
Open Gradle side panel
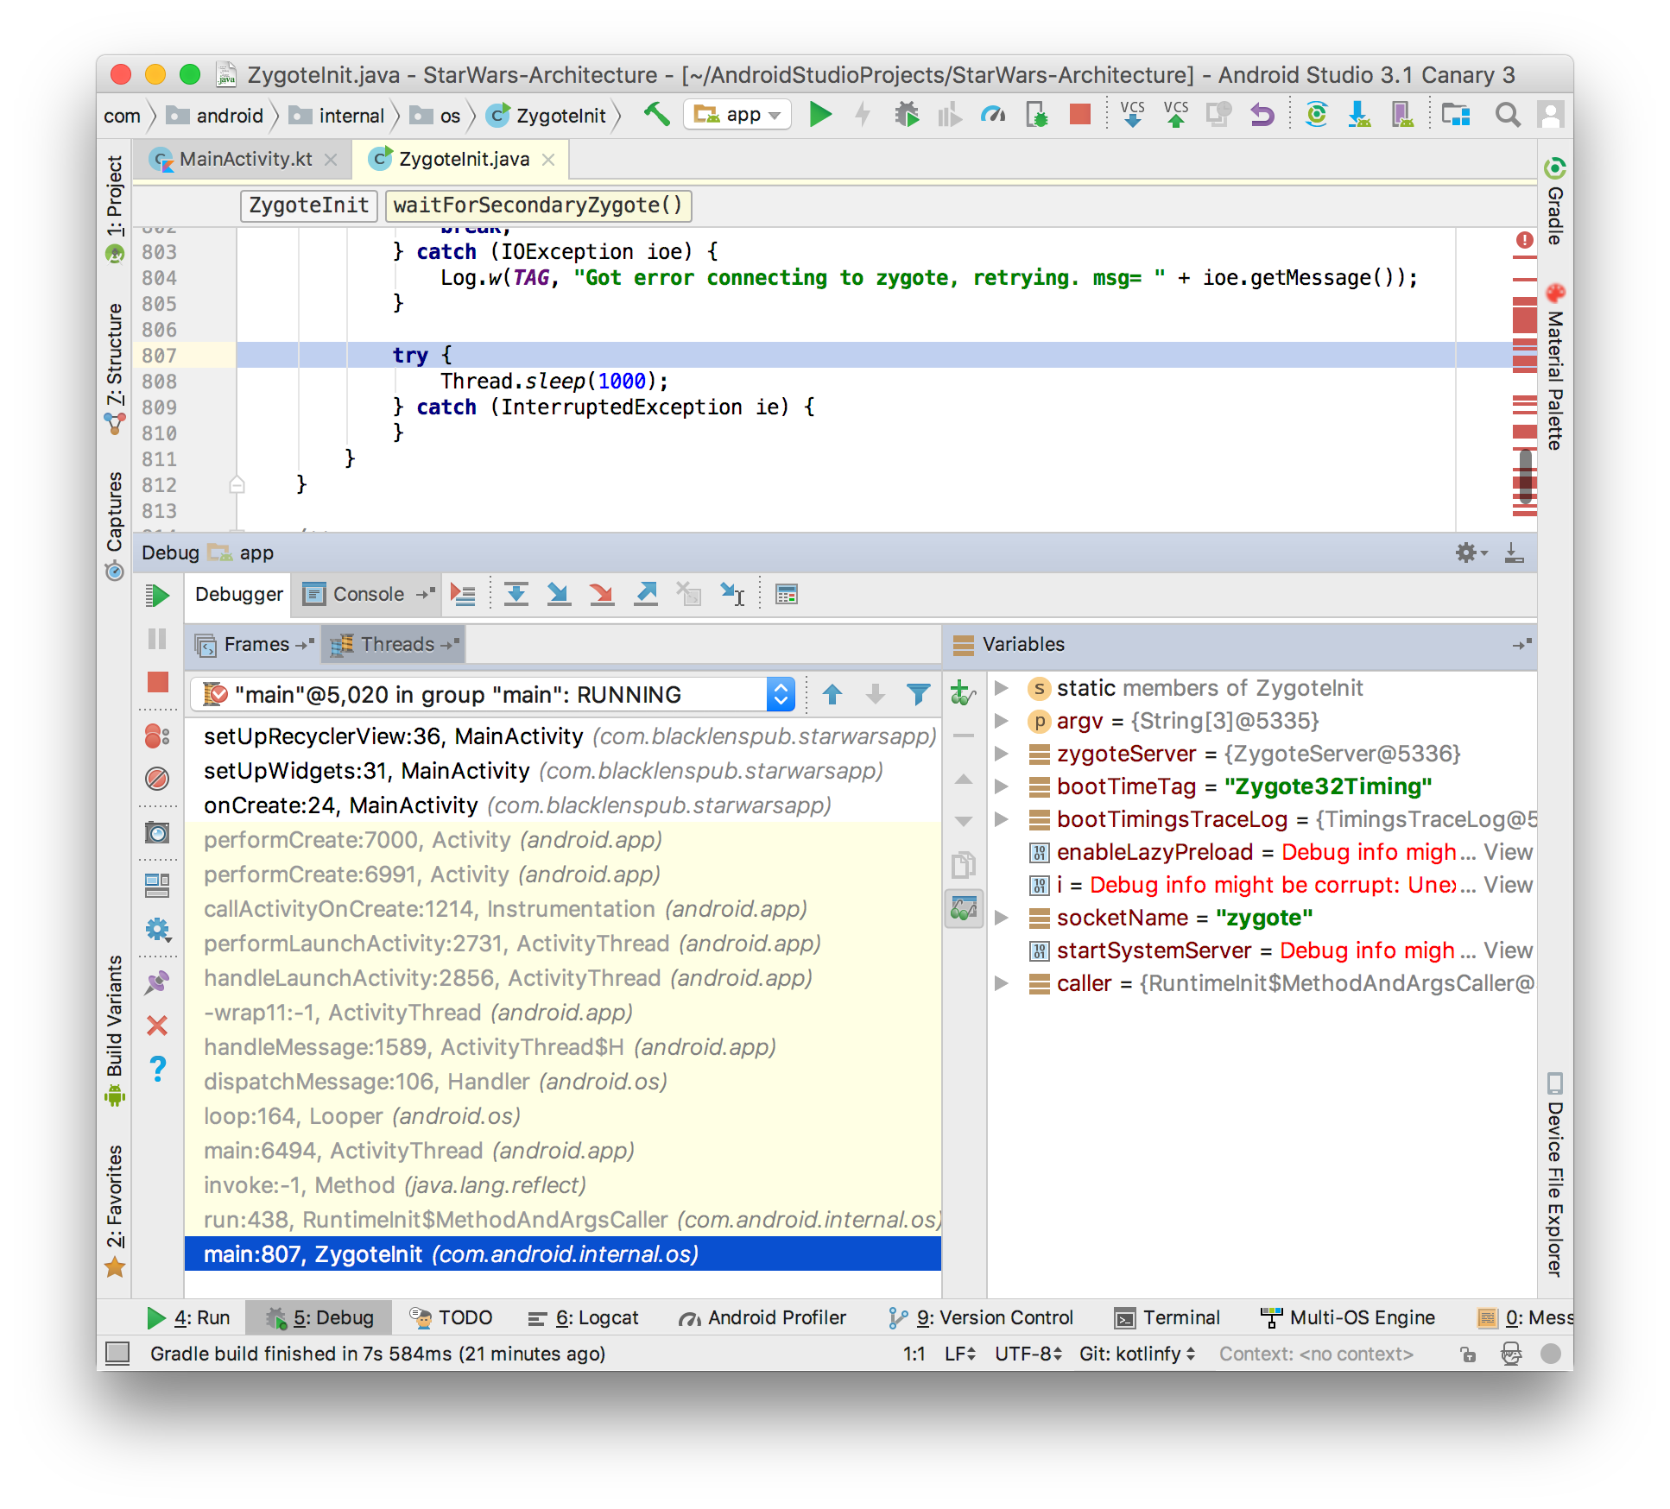[x=1555, y=202]
